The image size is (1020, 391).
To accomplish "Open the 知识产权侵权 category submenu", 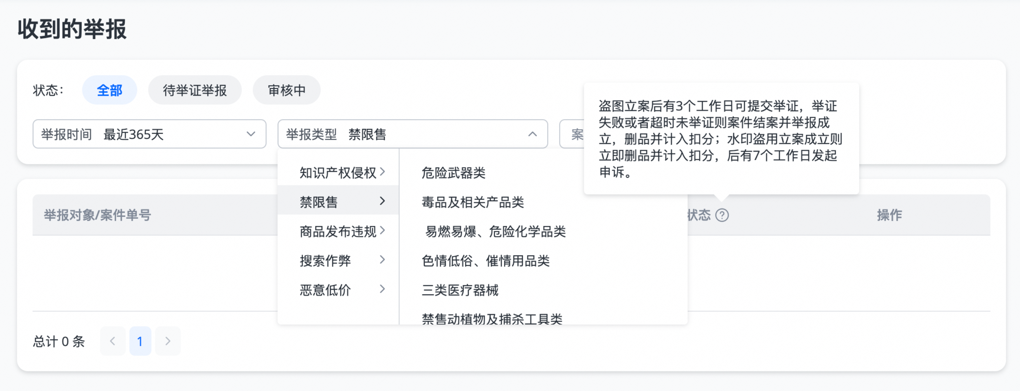I will point(338,172).
